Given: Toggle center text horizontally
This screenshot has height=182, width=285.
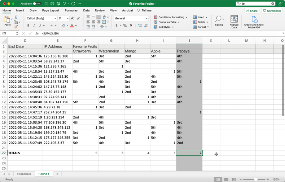Looking at the screenshot, I should point(93,22).
